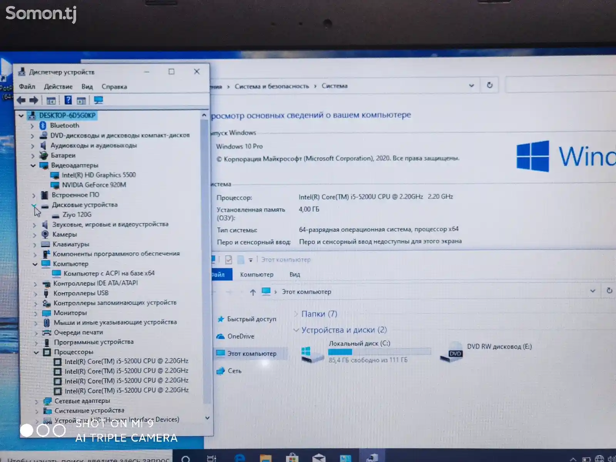Open the Вид ribbon tab in Explorer
The image size is (616, 462).
(295, 275)
